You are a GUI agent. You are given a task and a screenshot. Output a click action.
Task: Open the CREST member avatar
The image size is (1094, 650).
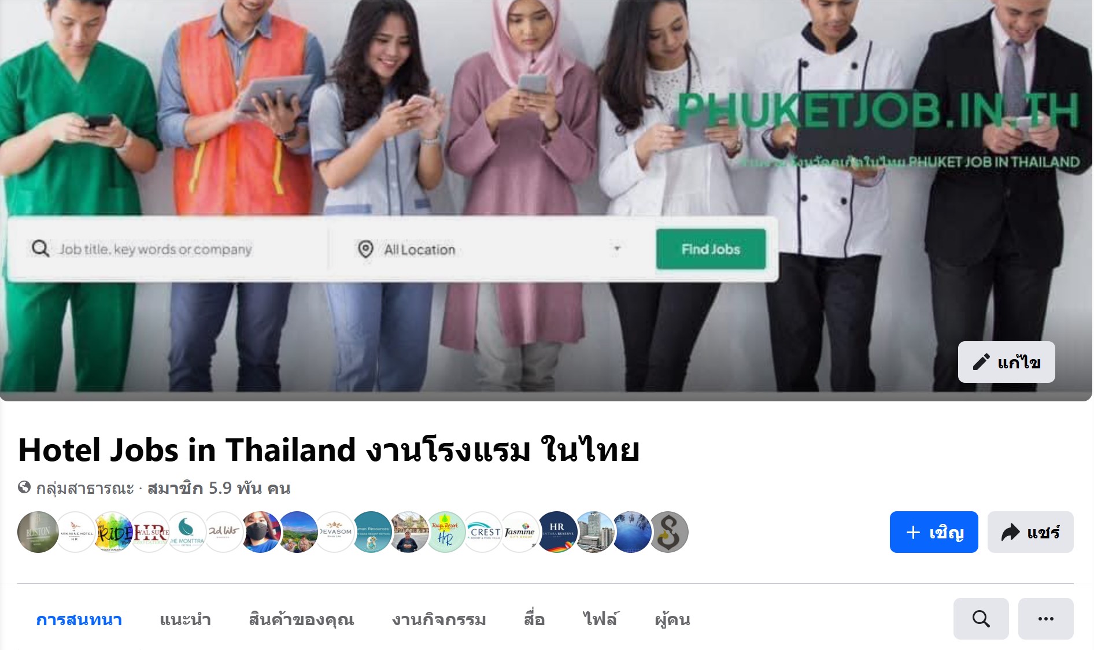[x=483, y=532]
